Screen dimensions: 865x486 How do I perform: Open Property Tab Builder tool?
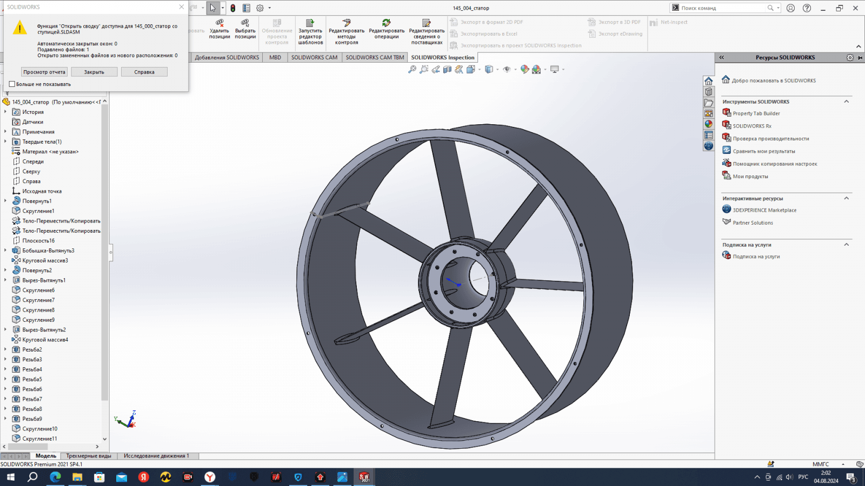[x=756, y=113]
